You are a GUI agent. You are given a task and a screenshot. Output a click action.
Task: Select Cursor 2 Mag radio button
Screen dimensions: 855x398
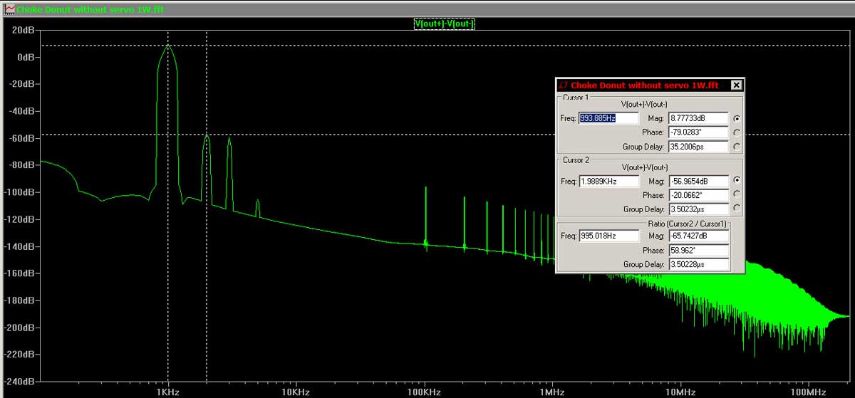736,181
